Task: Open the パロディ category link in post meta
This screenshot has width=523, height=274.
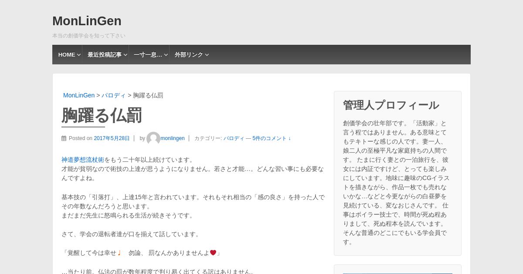Action: 234,138
